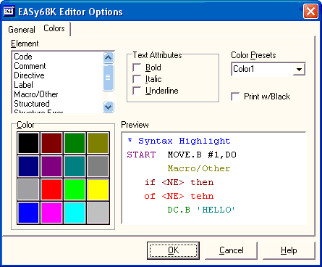Open the Color Presets dropdown arrow
Screen dimensions: 322x267
pos(299,70)
